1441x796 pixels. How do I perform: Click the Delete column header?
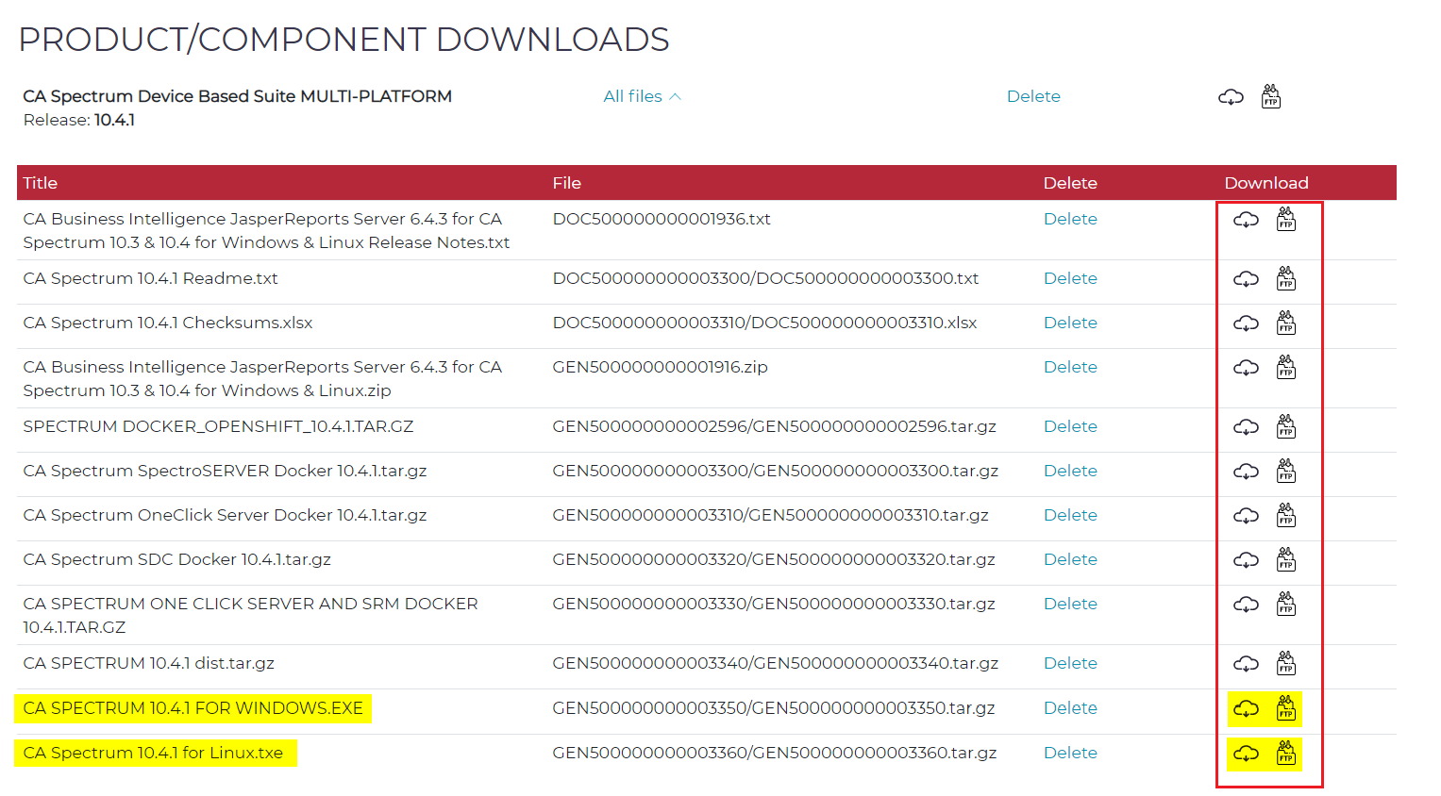pyautogui.click(x=1070, y=183)
